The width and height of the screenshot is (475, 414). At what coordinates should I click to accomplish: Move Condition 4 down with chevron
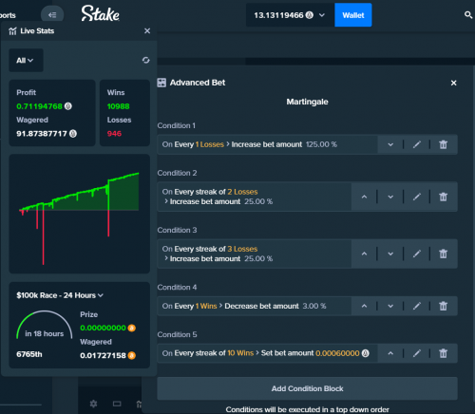(390, 306)
